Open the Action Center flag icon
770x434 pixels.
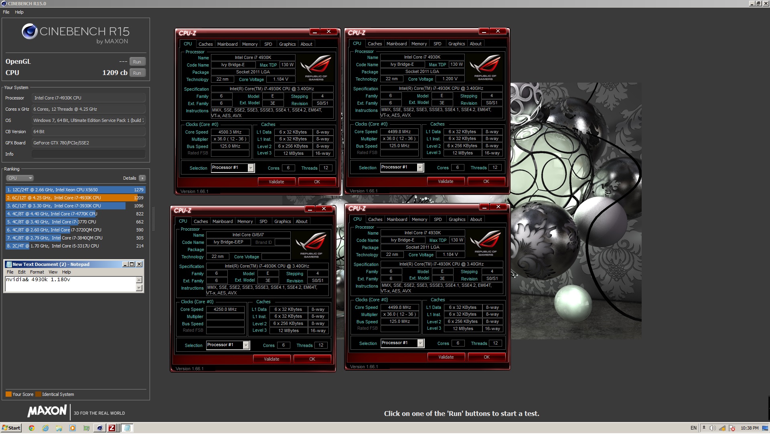click(732, 428)
